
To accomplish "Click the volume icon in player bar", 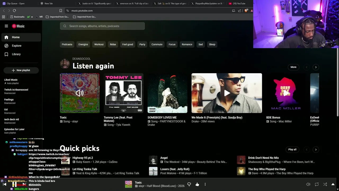I will coord(308,184).
